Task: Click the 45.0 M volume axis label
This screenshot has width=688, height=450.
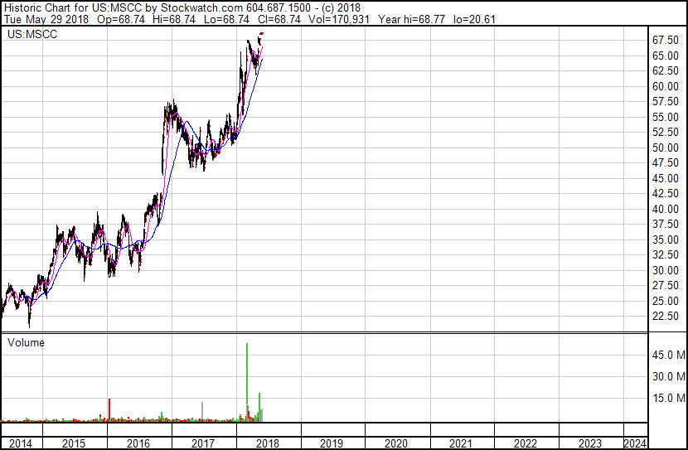Action: [x=669, y=355]
